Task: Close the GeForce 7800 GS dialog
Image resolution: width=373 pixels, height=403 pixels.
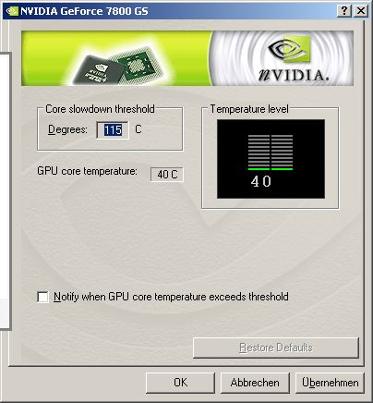Action: tap(361, 11)
